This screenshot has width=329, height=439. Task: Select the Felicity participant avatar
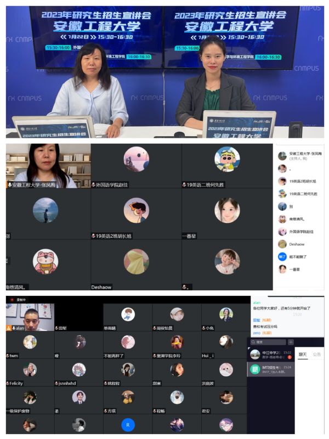30,369
